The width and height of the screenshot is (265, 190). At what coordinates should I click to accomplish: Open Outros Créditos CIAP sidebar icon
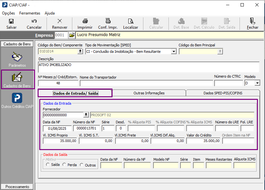(17, 98)
